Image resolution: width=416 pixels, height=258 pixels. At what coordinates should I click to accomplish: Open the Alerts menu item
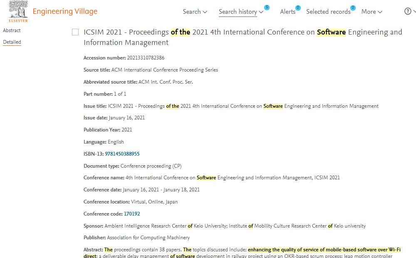287,12
